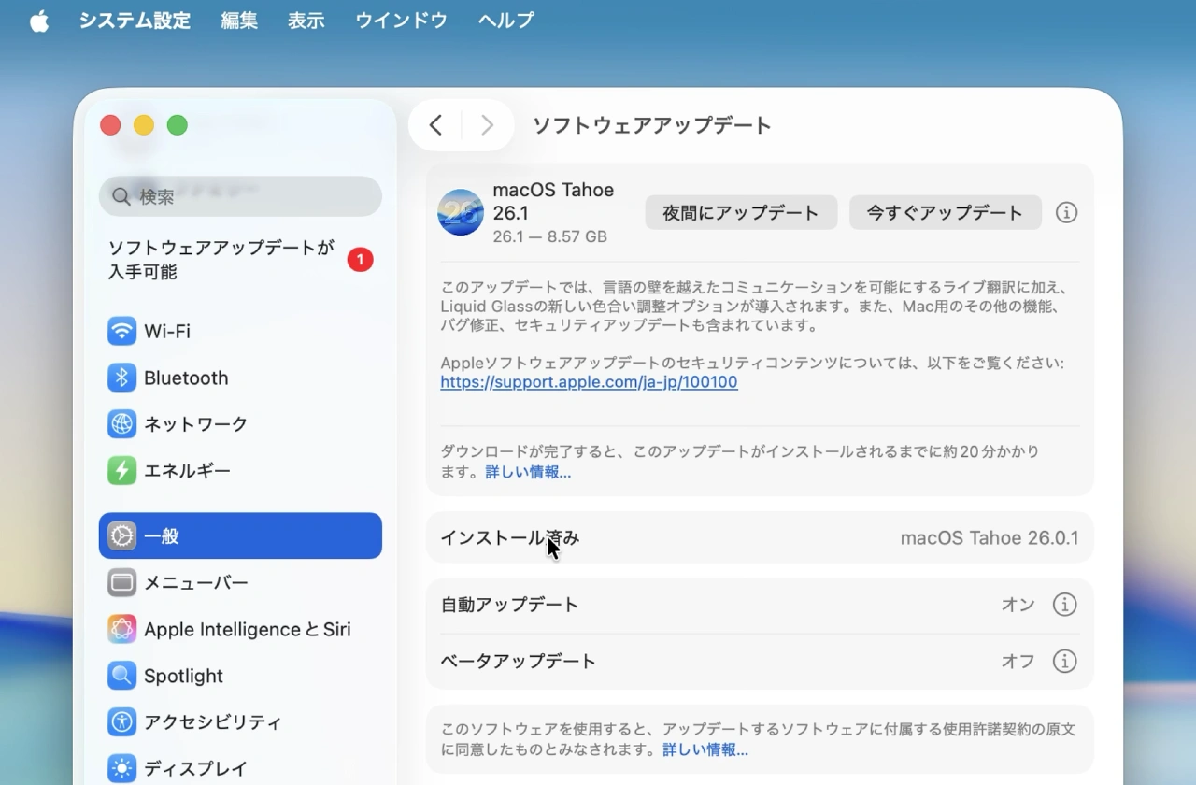Click 今すぐアップデート to install the update

(x=945, y=212)
